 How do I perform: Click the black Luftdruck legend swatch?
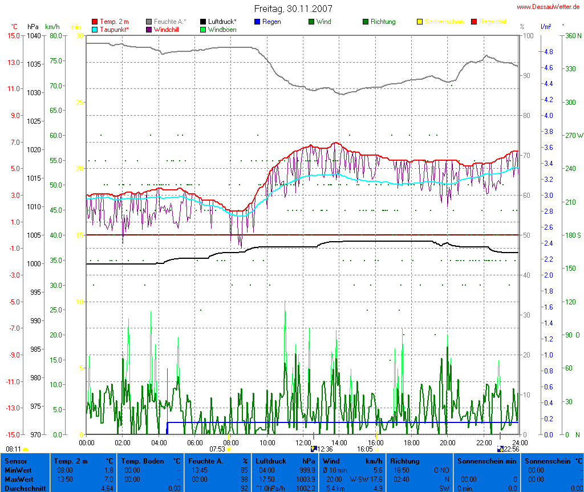[x=203, y=22]
